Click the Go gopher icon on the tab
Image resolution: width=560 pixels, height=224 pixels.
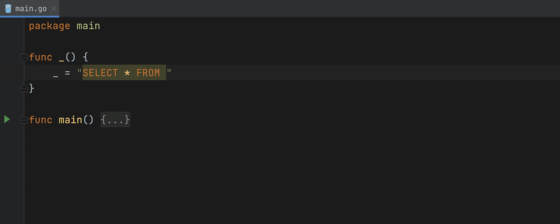[x=8, y=9]
